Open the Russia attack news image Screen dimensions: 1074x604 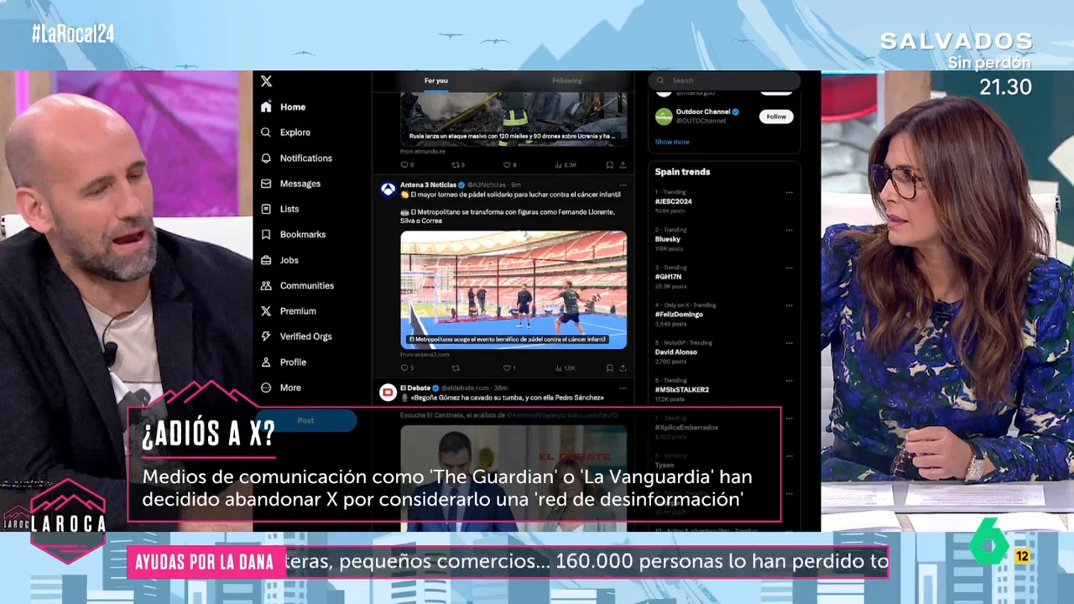point(514,119)
